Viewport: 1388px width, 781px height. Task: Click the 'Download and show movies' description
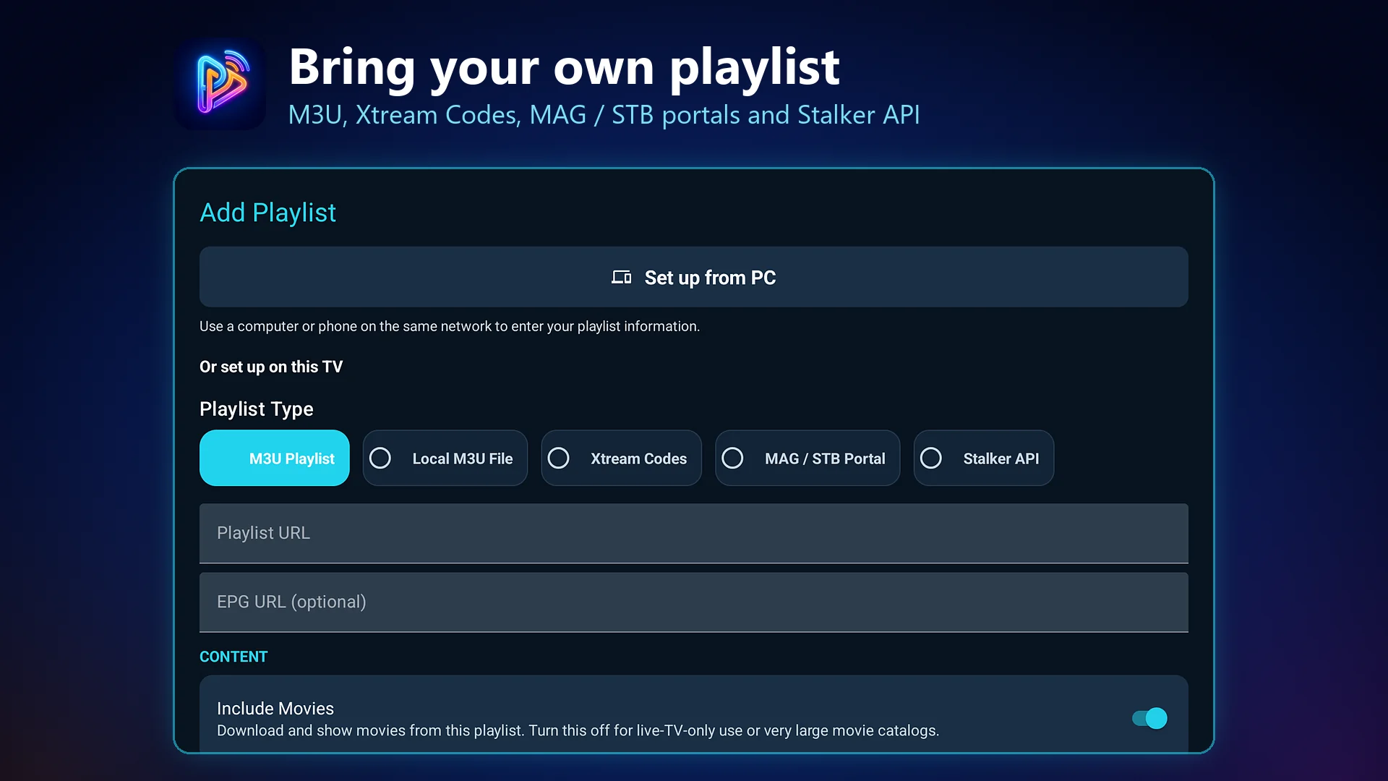pos(578,731)
